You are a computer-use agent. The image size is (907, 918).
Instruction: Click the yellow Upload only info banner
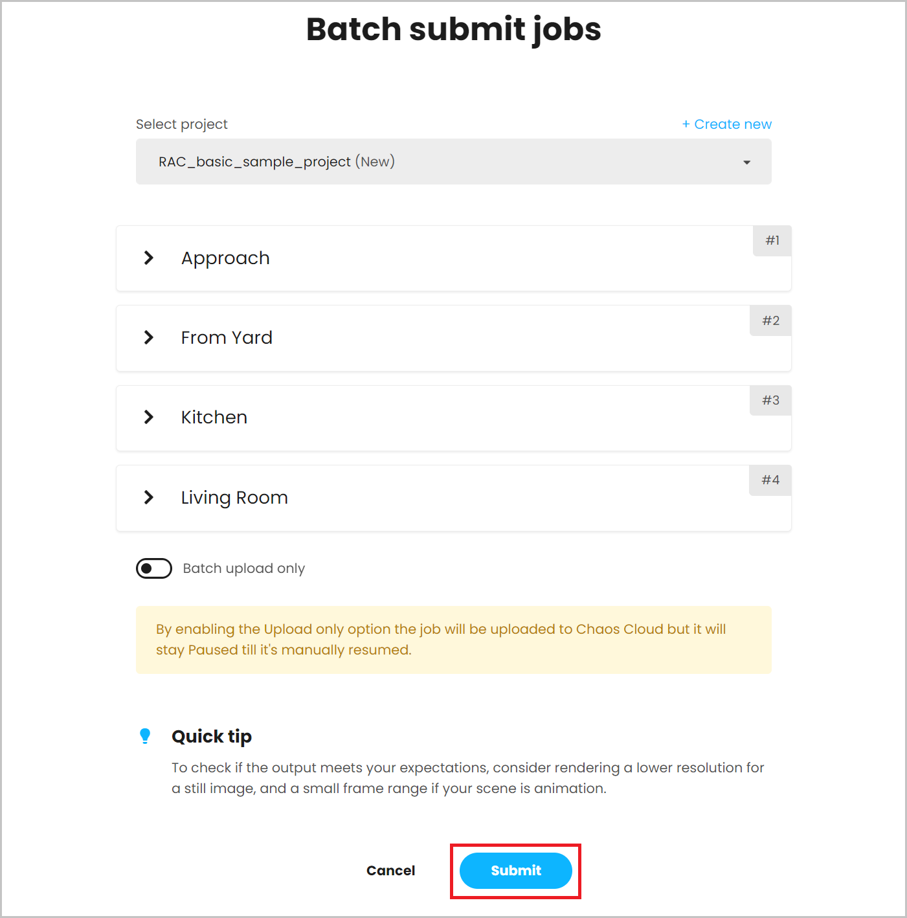coord(453,640)
